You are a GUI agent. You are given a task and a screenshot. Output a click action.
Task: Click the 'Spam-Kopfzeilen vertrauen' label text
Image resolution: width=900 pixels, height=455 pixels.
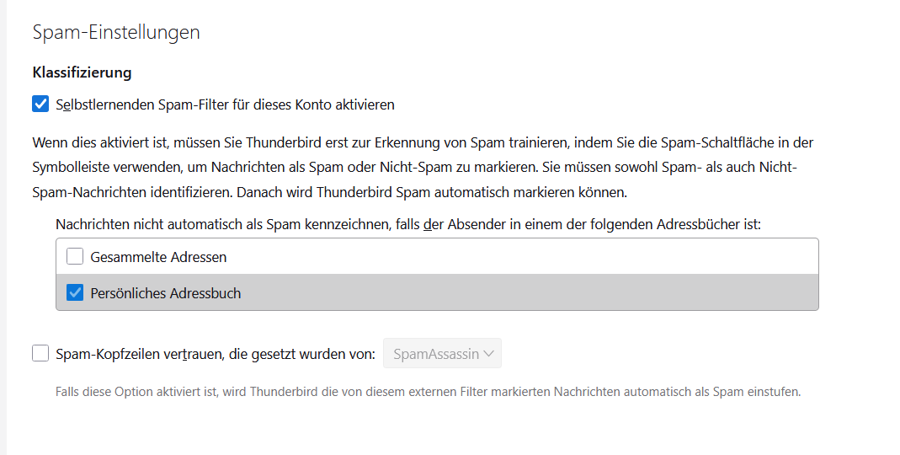[215, 355]
